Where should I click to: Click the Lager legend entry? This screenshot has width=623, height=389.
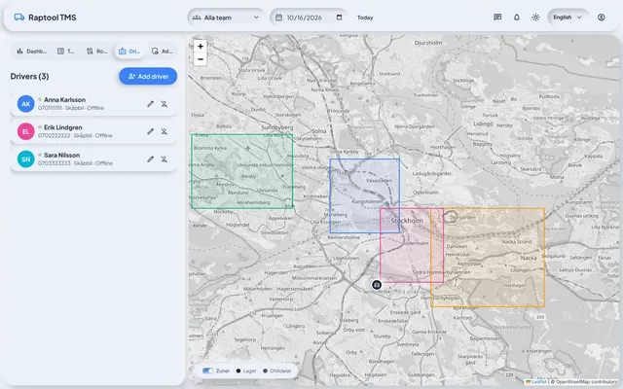coord(246,371)
